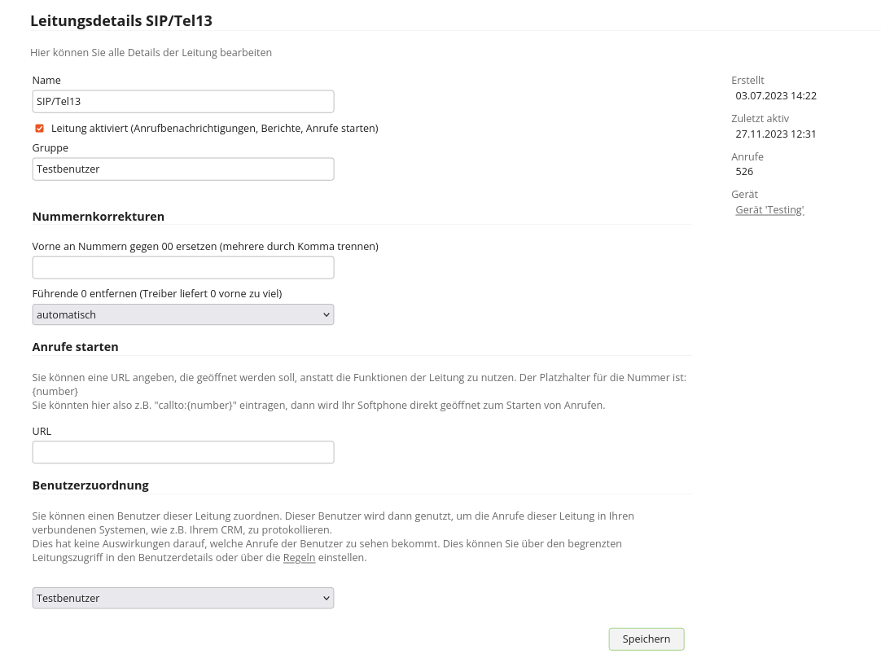
Task: Open the 'Führende 0 entfernen' dropdown
Action: click(182, 314)
